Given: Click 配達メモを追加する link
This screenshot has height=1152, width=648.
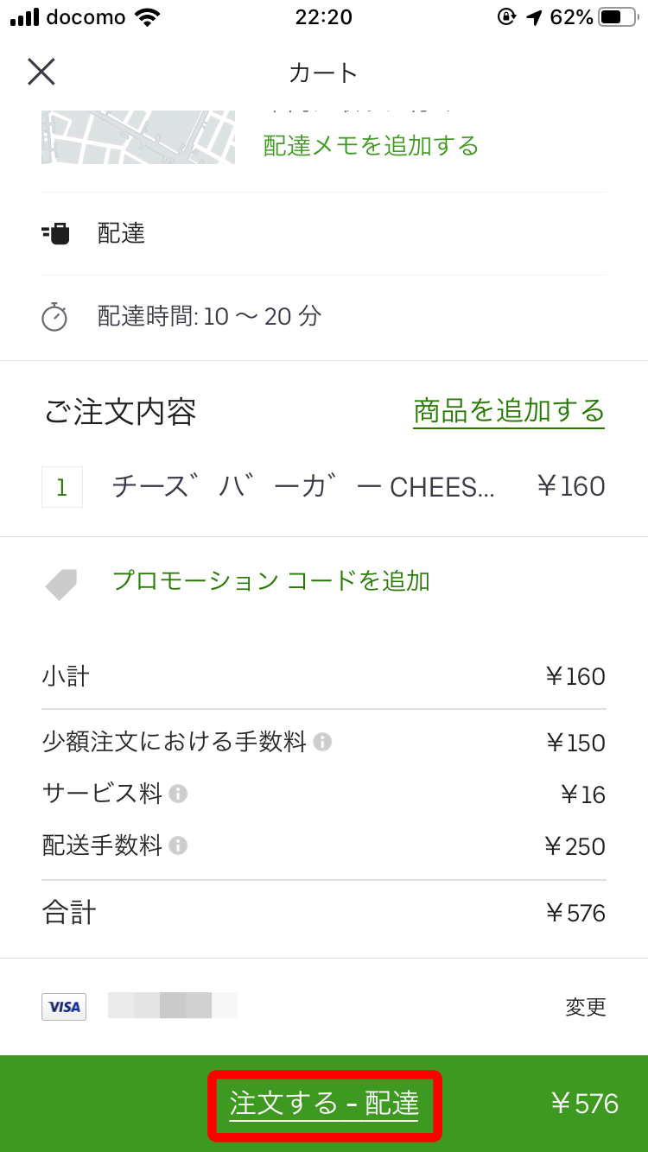Looking at the screenshot, I should click(371, 145).
